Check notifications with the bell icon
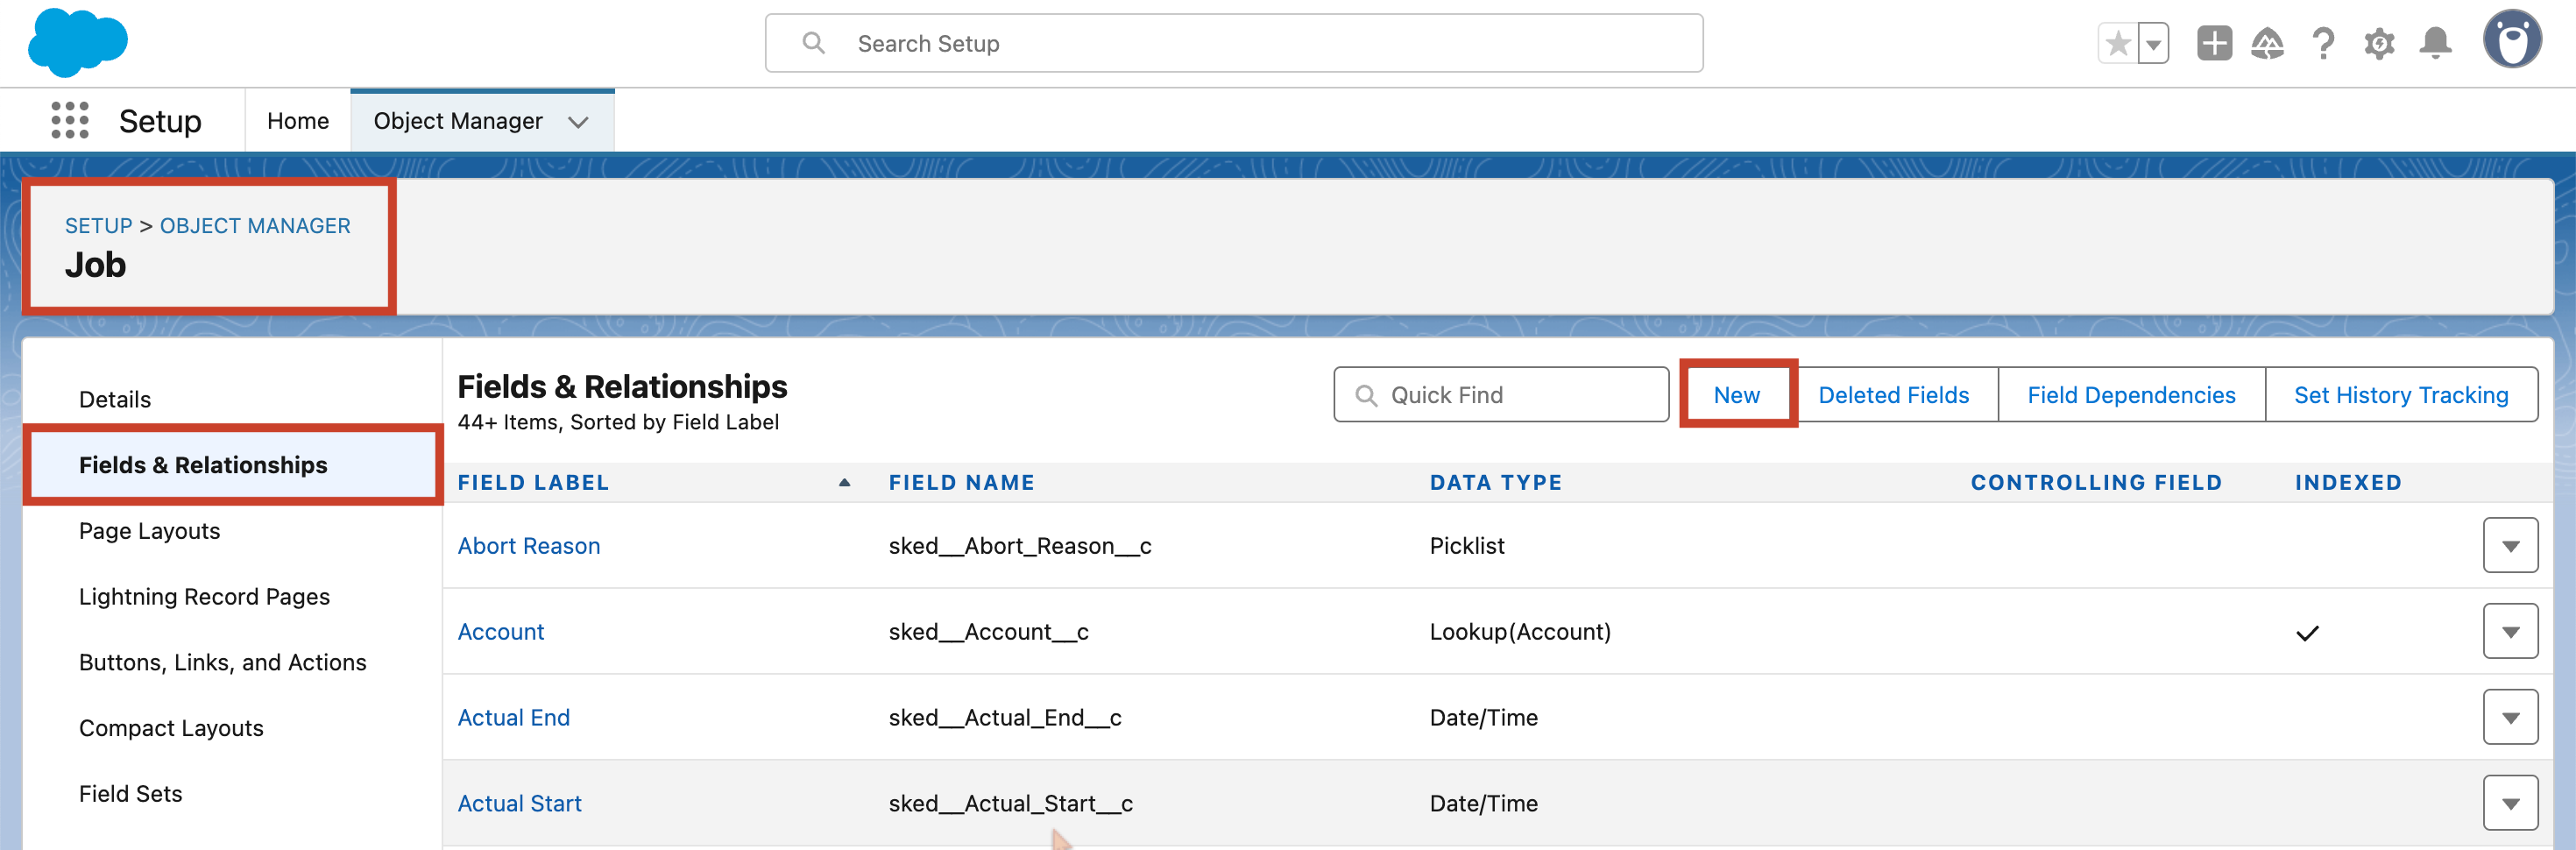The width and height of the screenshot is (2576, 850). point(2436,43)
